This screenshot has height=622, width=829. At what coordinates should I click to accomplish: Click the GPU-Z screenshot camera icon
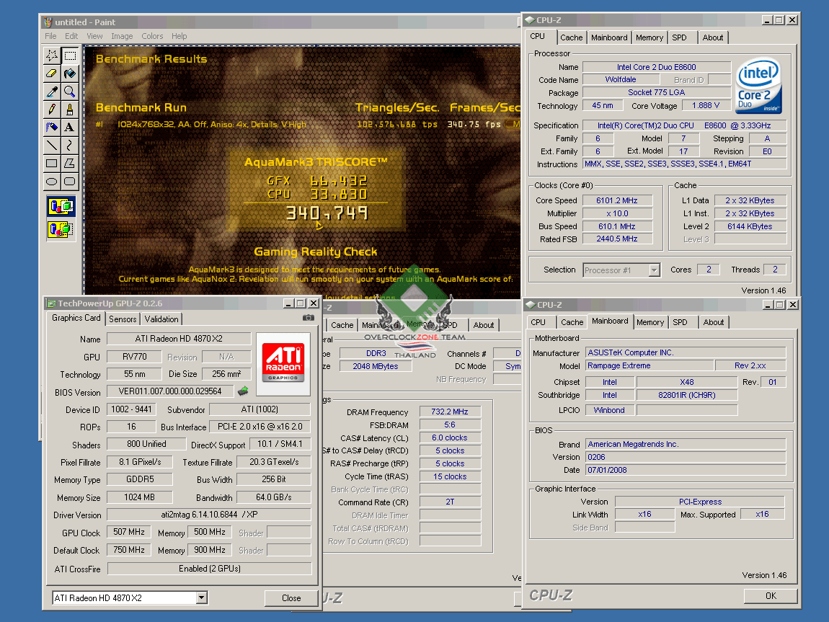point(309,318)
